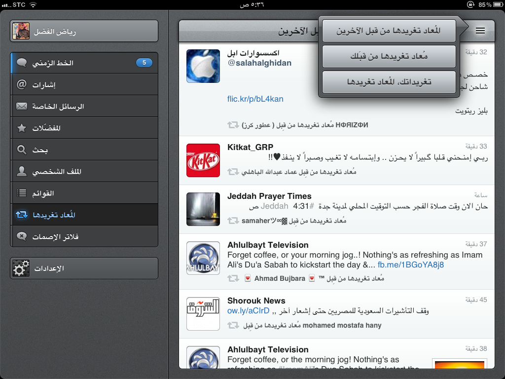Open the profile person icon
Image resolution: width=505 pixels, height=379 pixels.
point(22,171)
